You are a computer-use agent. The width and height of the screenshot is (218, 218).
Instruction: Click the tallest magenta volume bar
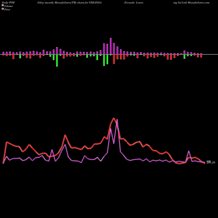coord(111,47)
